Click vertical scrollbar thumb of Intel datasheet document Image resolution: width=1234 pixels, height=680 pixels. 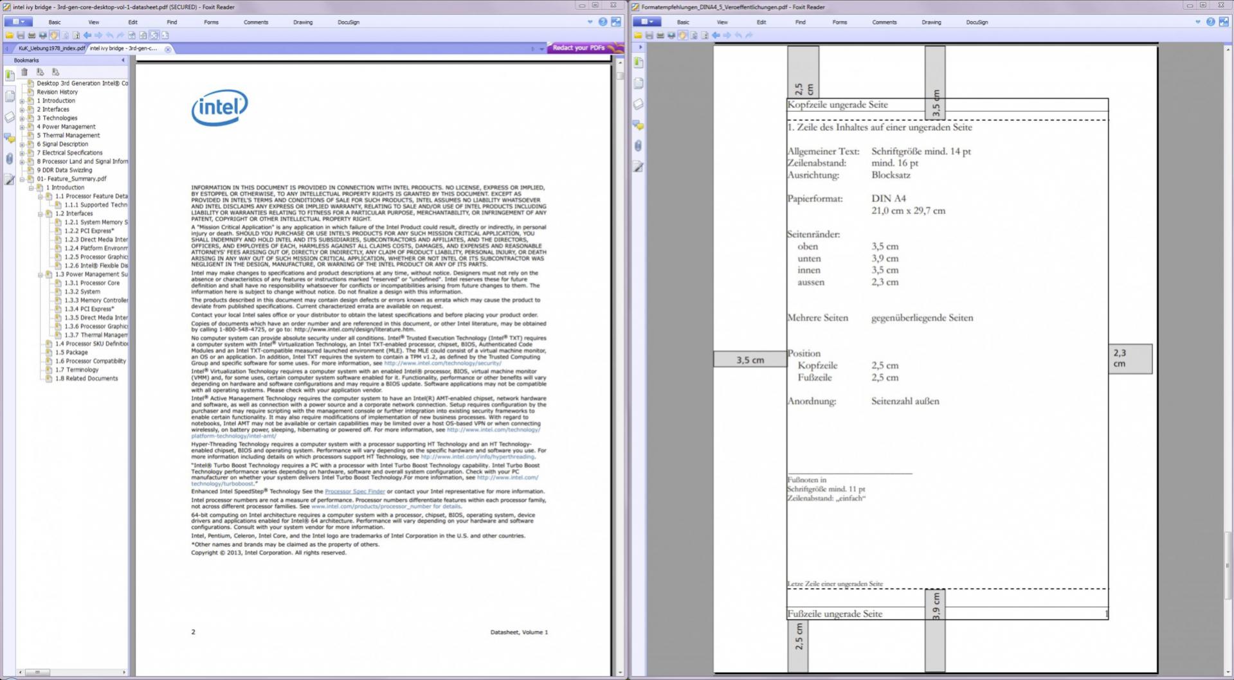(x=620, y=76)
